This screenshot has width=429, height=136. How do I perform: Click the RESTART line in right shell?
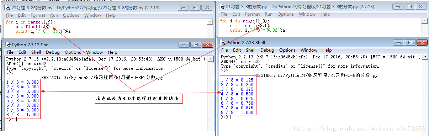coord(316,75)
